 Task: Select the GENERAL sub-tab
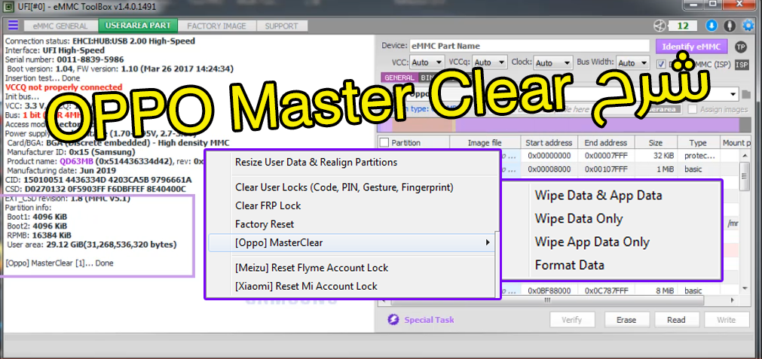(399, 78)
